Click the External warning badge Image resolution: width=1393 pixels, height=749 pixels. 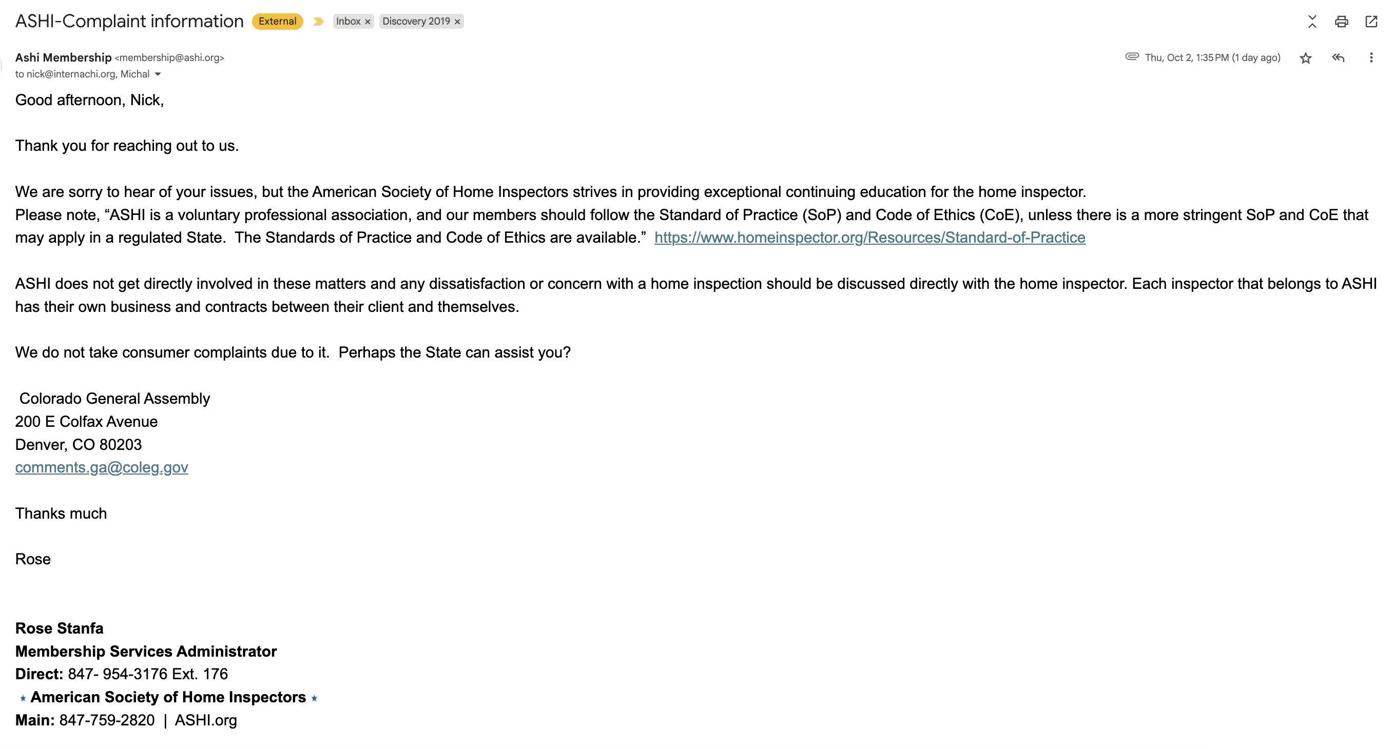click(277, 21)
